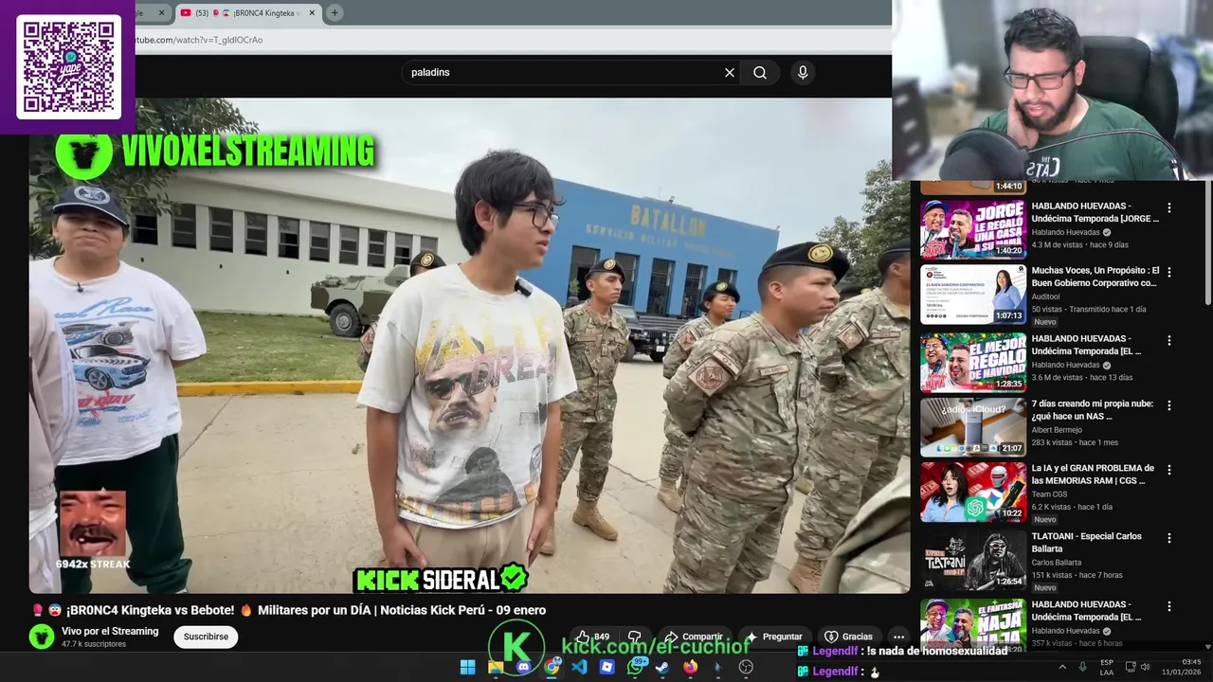Image resolution: width=1213 pixels, height=682 pixels.
Task: Open TLATOANI thumbnail with 1:26:54 duration
Action: (x=973, y=560)
